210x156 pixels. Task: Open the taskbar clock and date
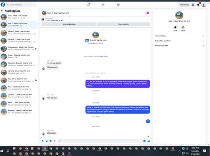[x=195, y=151]
